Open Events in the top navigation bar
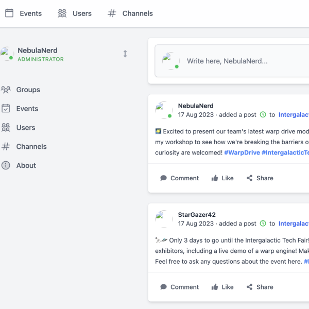Screen dimensions: 309x309 pos(24,13)
